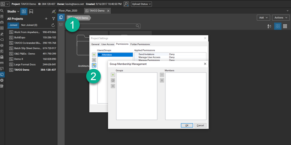Click inside the empty Groups list box
This screenshot has width=291, height=145.
point(137,96)
